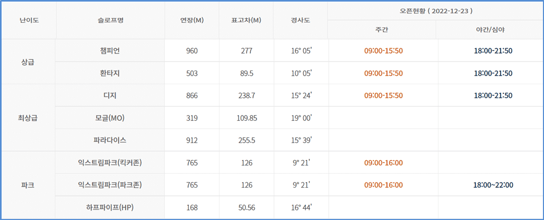This screenshot has height=220, width=544.
Task: Click the 난이도 column header
Action: (29, 20)
